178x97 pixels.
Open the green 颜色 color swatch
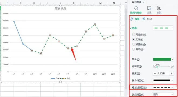[x=162, y=59]
